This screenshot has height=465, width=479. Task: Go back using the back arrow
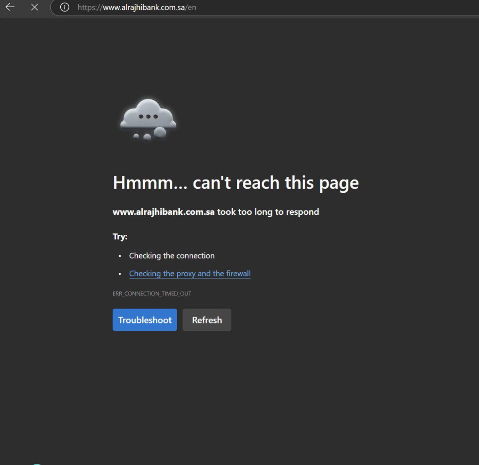[10, 7]
